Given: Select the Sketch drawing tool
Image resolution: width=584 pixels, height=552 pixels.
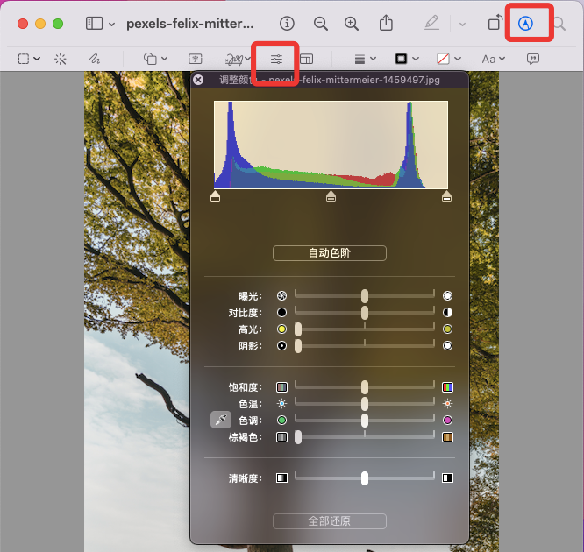Looking at the screenshot, I should [93, 59].
